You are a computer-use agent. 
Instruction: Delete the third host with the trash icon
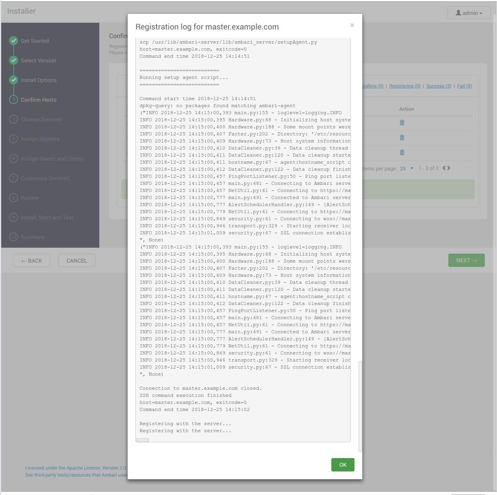tap(402, 152)
